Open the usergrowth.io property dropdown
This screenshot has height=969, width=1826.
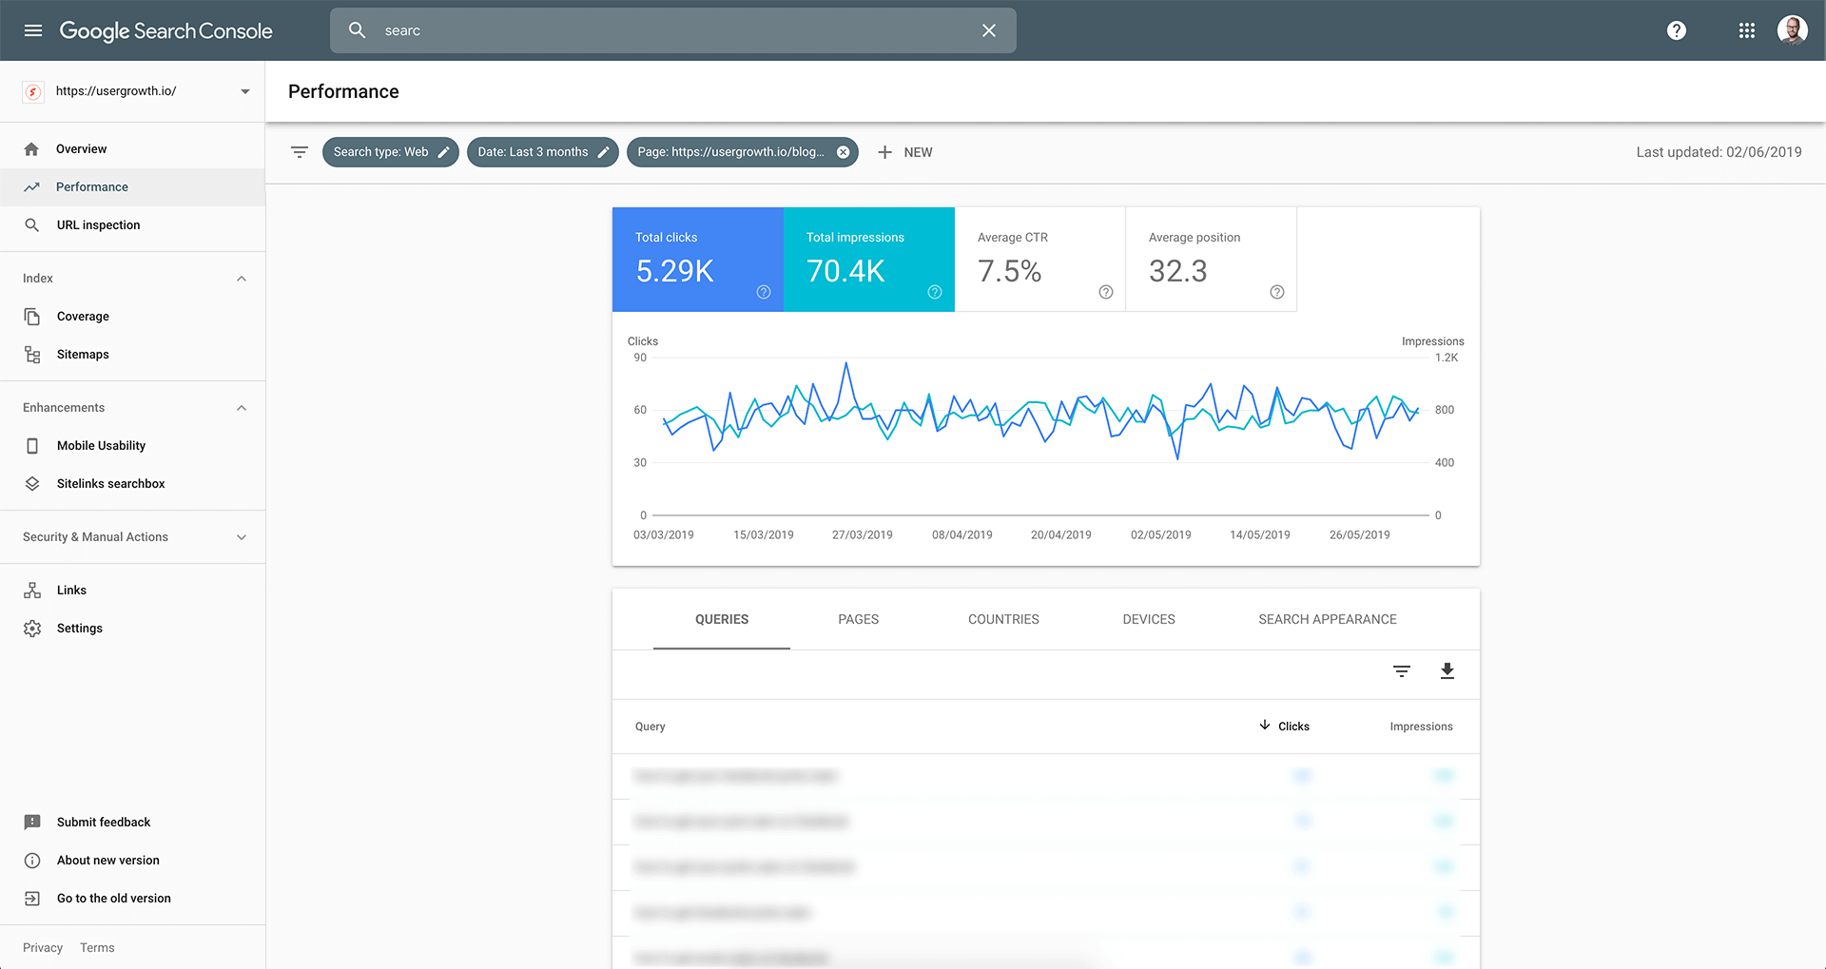point(133,91)
